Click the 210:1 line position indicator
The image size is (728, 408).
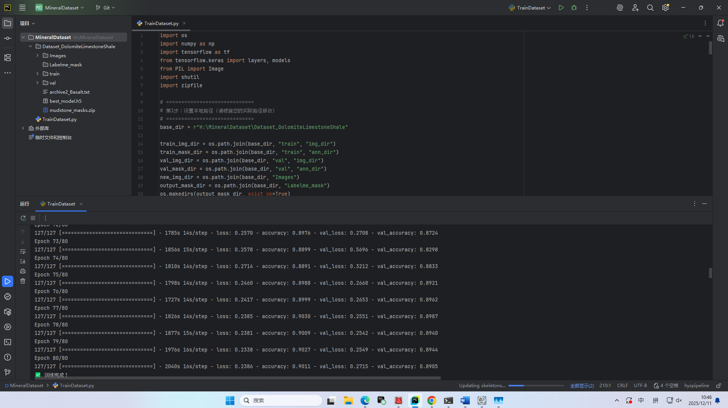(x=605, y=386)
